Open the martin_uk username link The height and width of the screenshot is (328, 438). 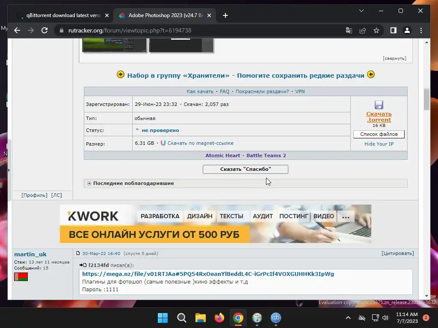pyautogui.click(x=30, y=254)
